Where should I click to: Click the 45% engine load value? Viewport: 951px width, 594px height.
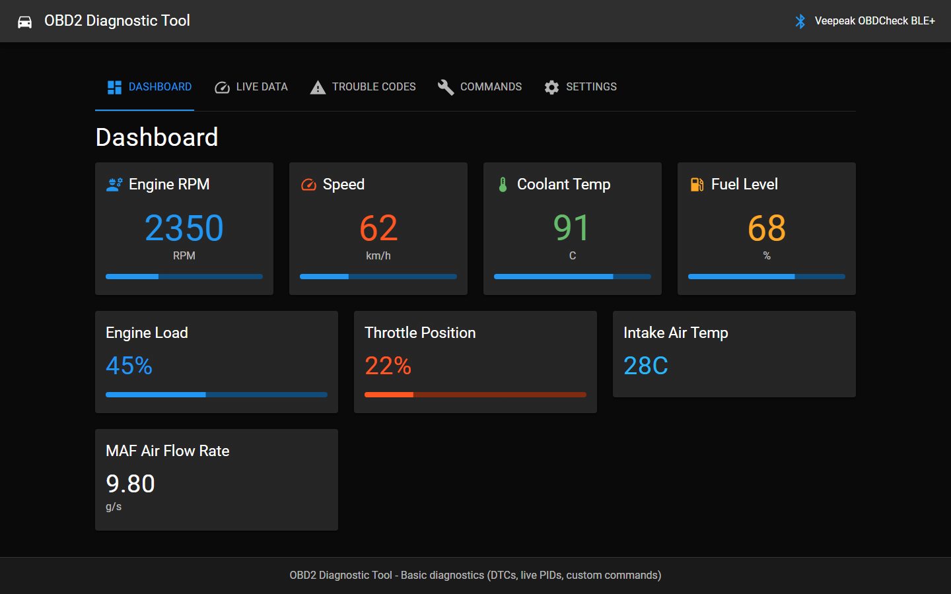pyautogui.click(x=129, y=366)
